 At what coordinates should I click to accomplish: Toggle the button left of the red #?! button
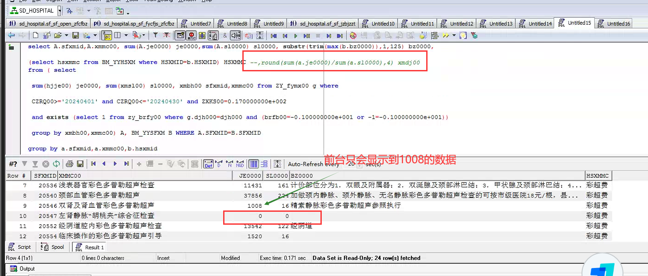click(x=180, y=35)
